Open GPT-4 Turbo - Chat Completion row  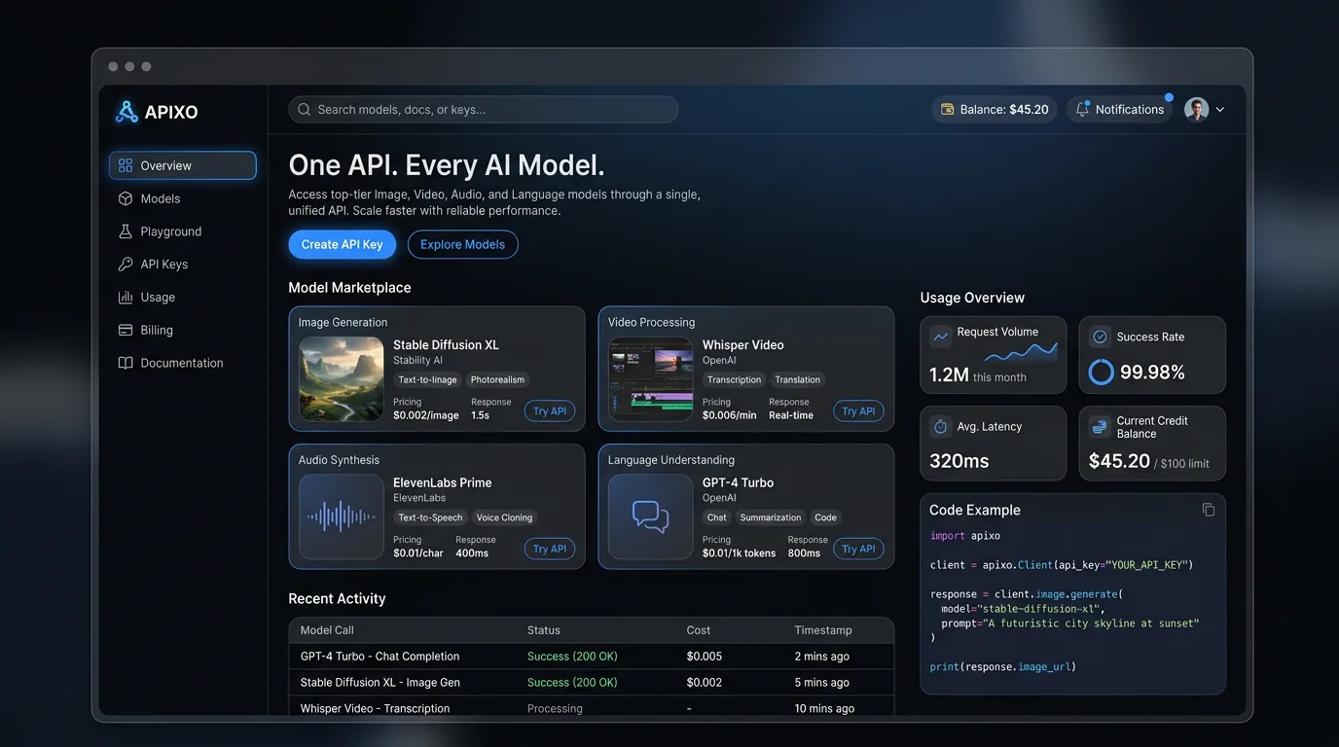click(591, 657)
